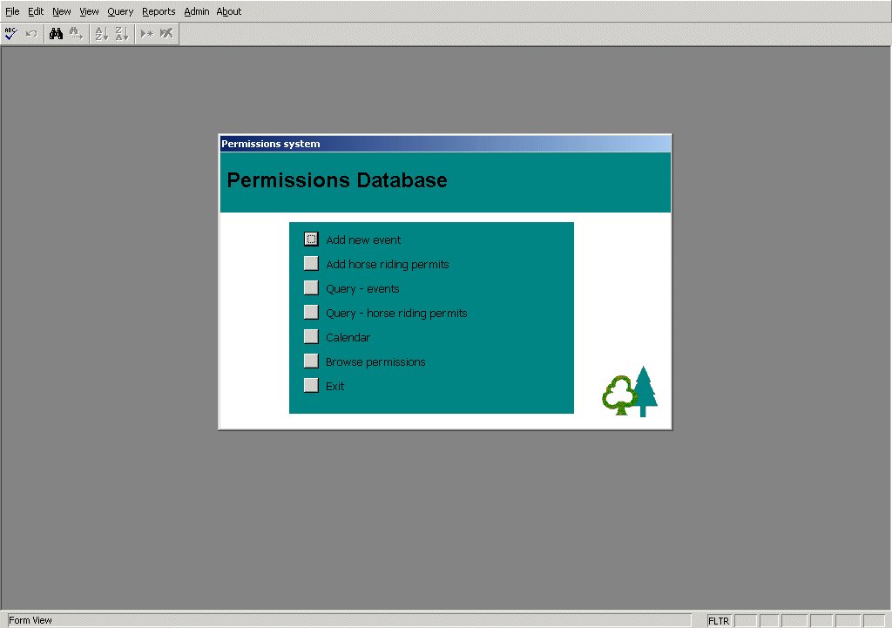
Task: Open the Query menu
Action: pyautogui.click(x=120, y=11)
